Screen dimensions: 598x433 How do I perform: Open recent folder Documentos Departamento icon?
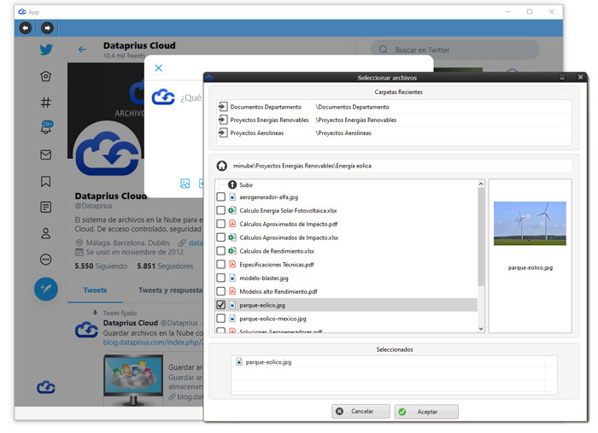pyautogui.click(x=223, y=107)
